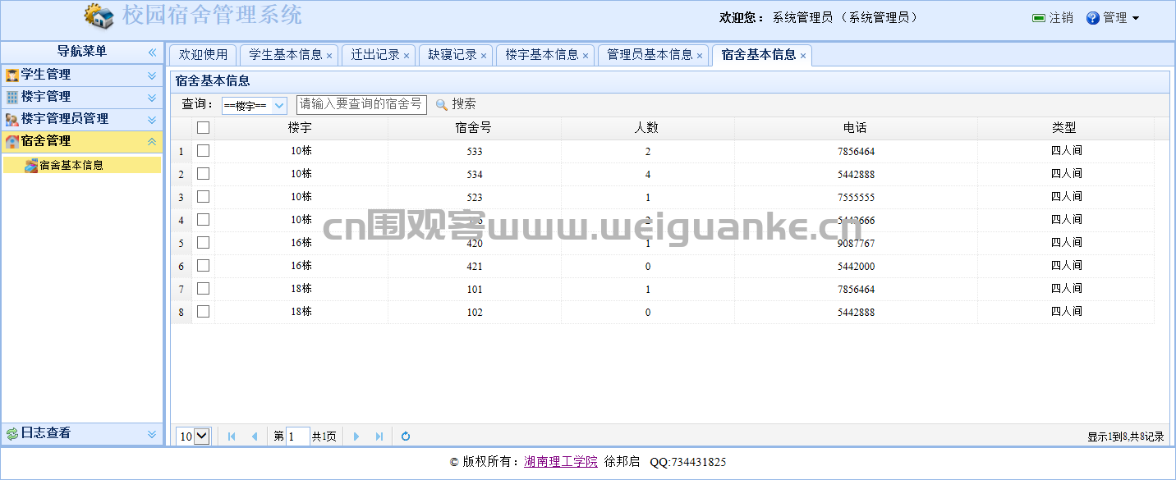This screenshot has width=1176, height=480.
Task: Close the 缺寝记录 tab
Action: click(x=484, y=56)
